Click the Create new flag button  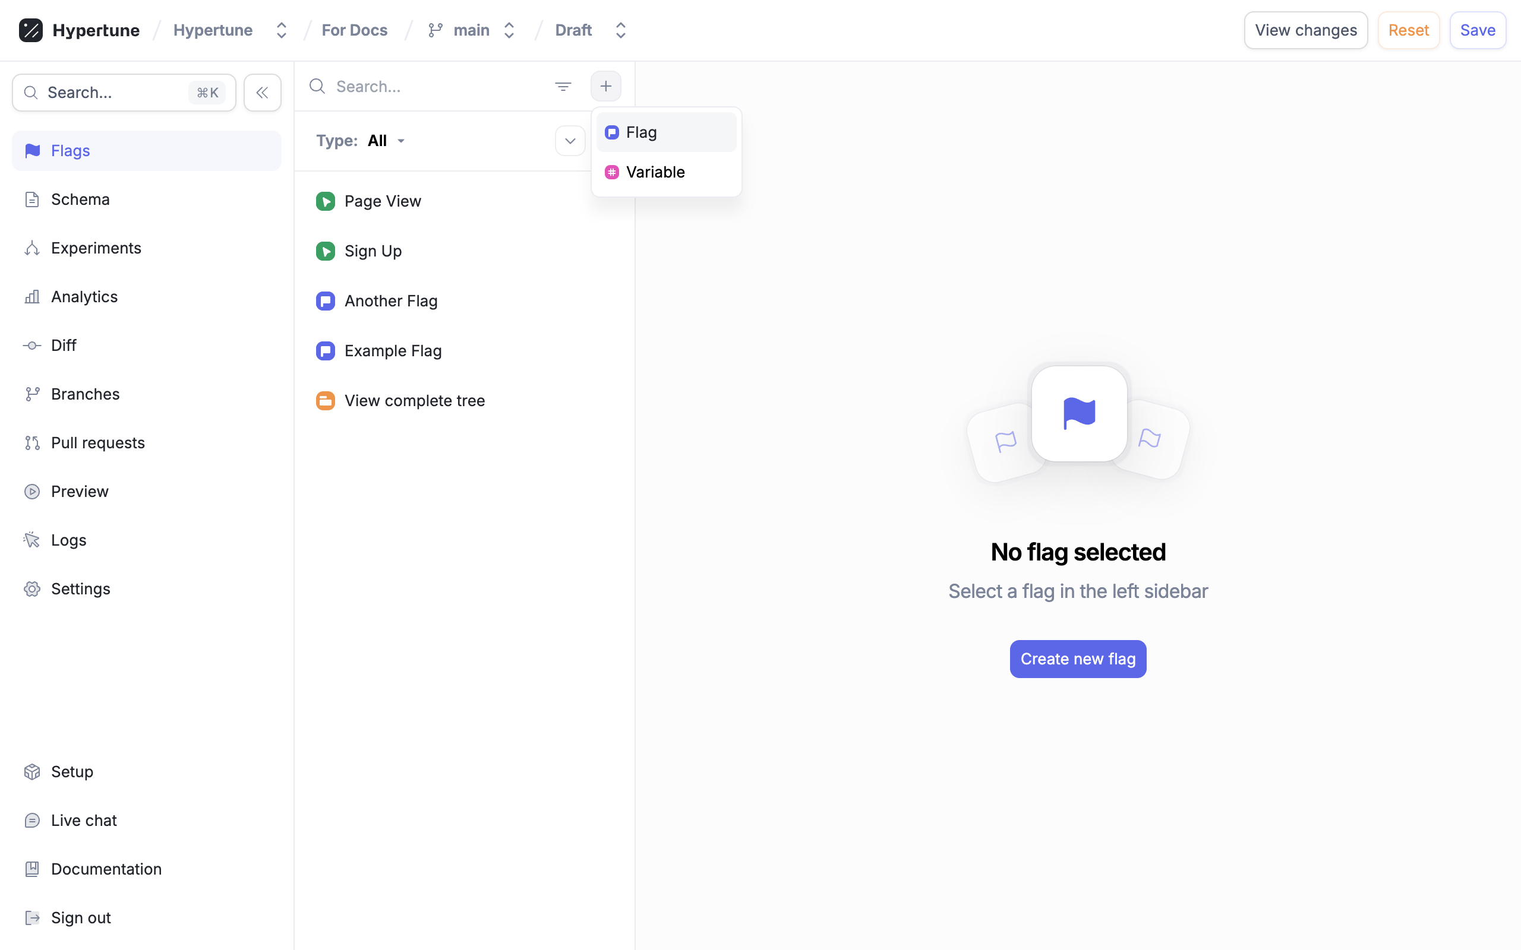click(1077, 659)
